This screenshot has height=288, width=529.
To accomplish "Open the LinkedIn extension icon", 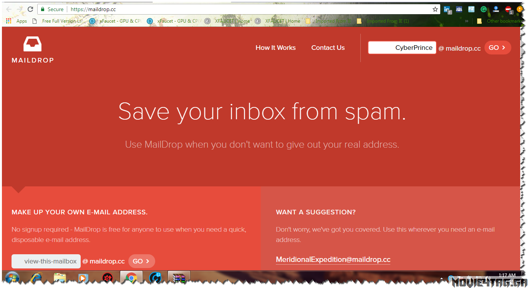I will point(447,10).
